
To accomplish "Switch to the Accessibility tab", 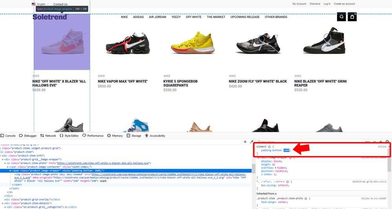I will click(155, 136).
